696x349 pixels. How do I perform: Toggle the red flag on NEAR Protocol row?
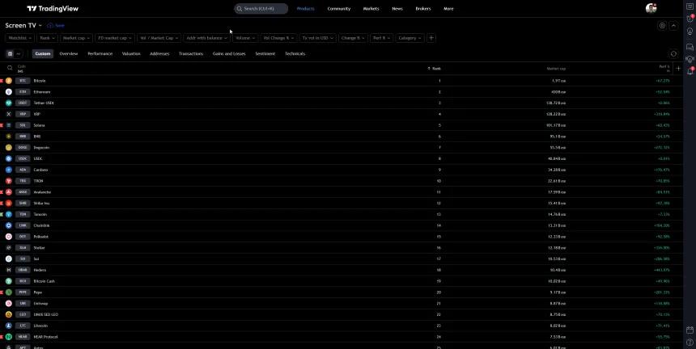(2, 337)
